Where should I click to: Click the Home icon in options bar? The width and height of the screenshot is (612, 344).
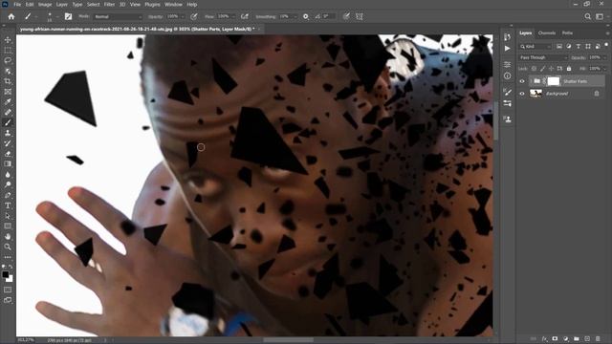coord(11,16)
